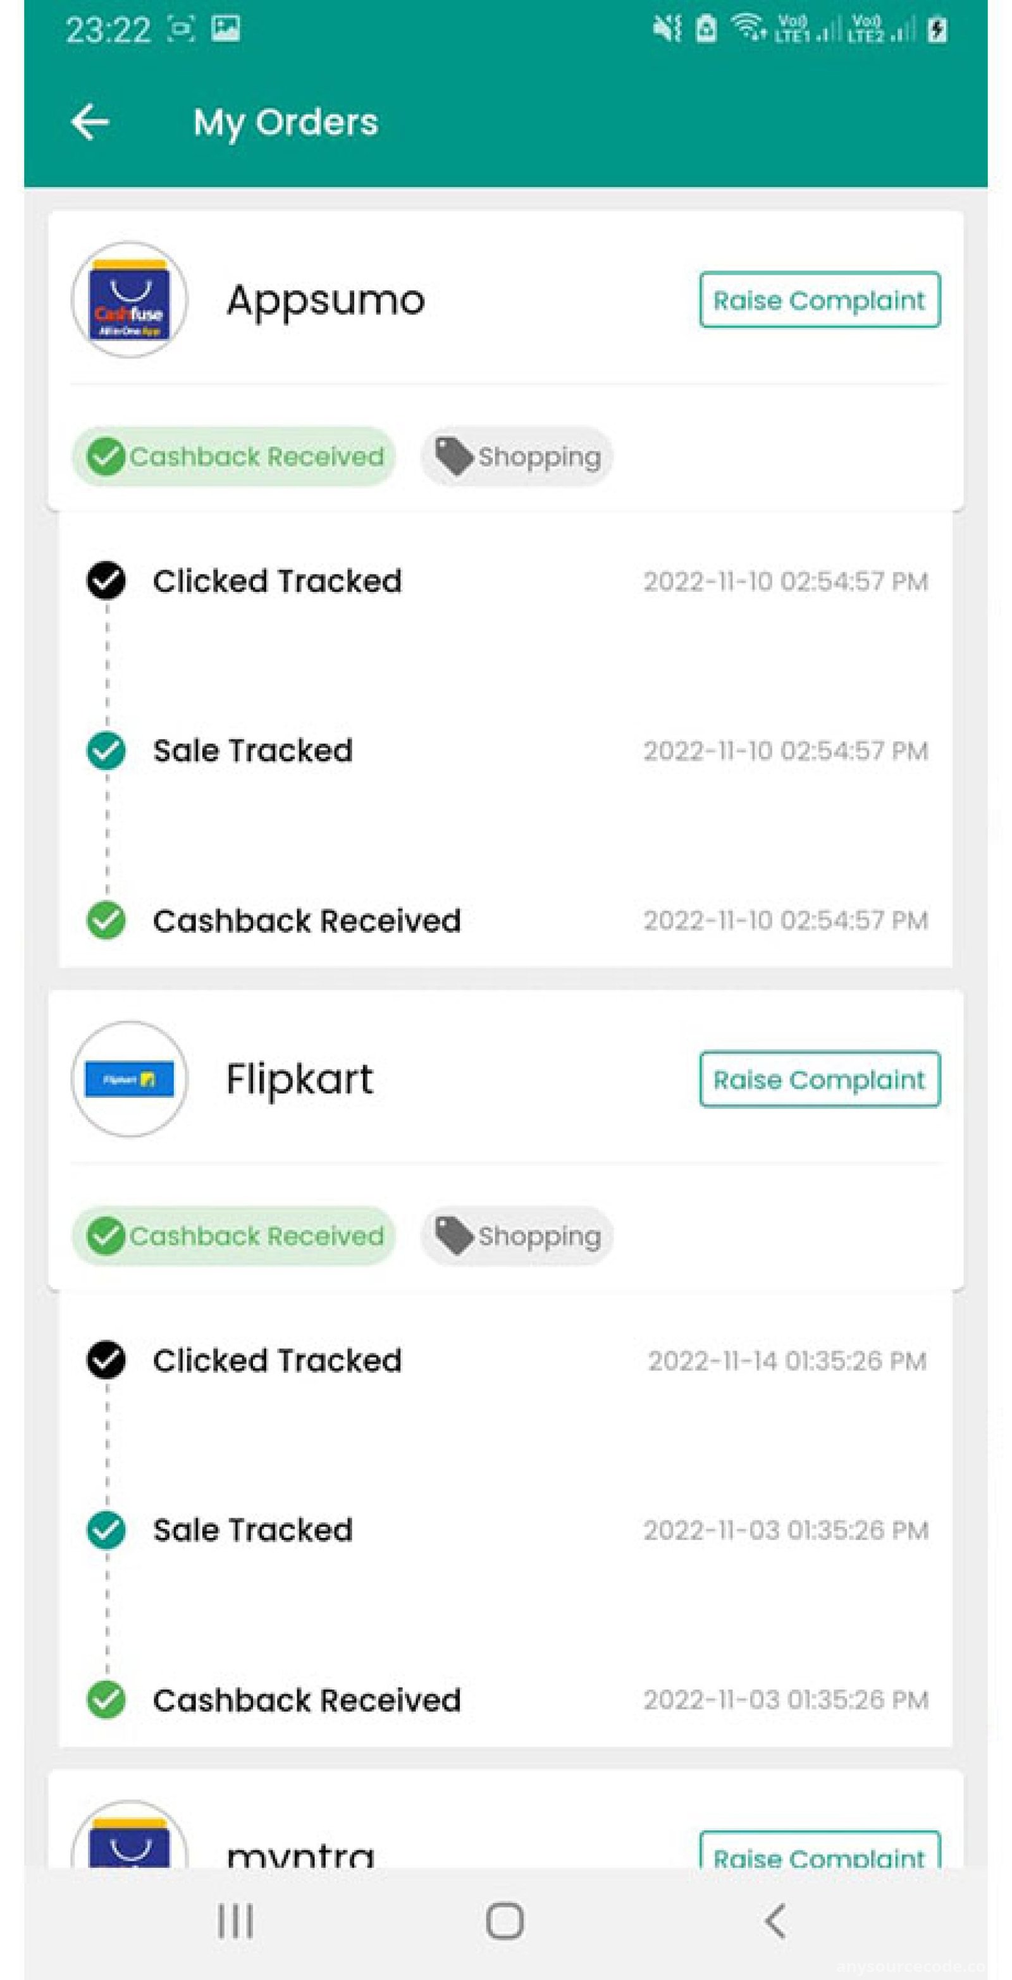Select Flipkart's Cashback Received status chip

[x=234, y=1236]
